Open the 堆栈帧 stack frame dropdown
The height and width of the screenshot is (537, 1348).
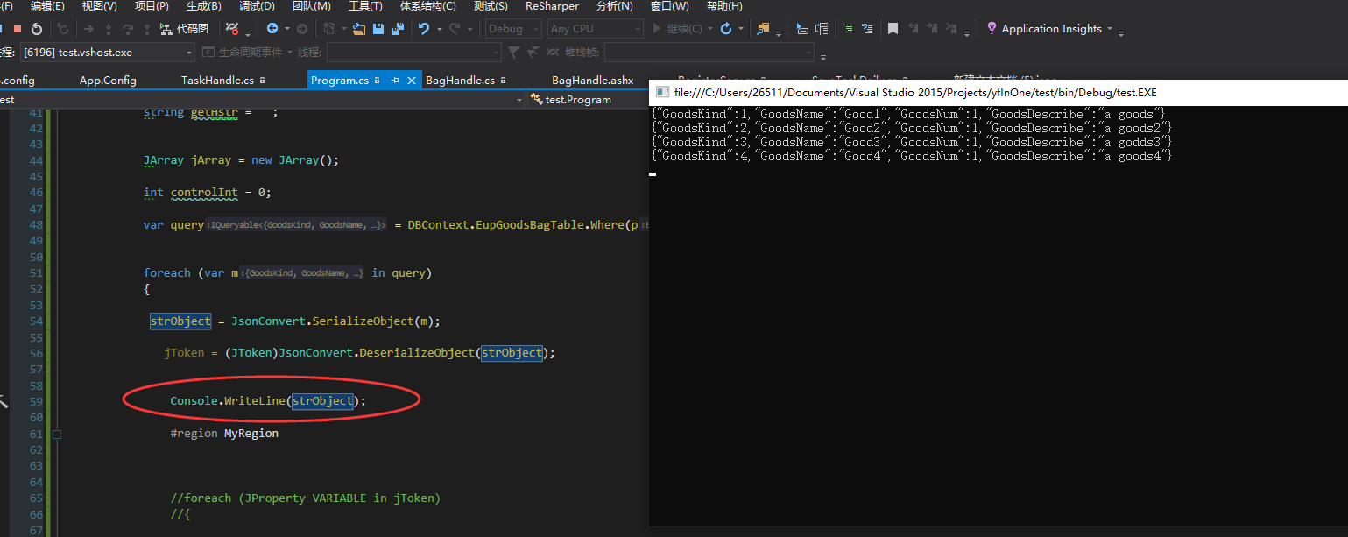[x=709, y=53]
